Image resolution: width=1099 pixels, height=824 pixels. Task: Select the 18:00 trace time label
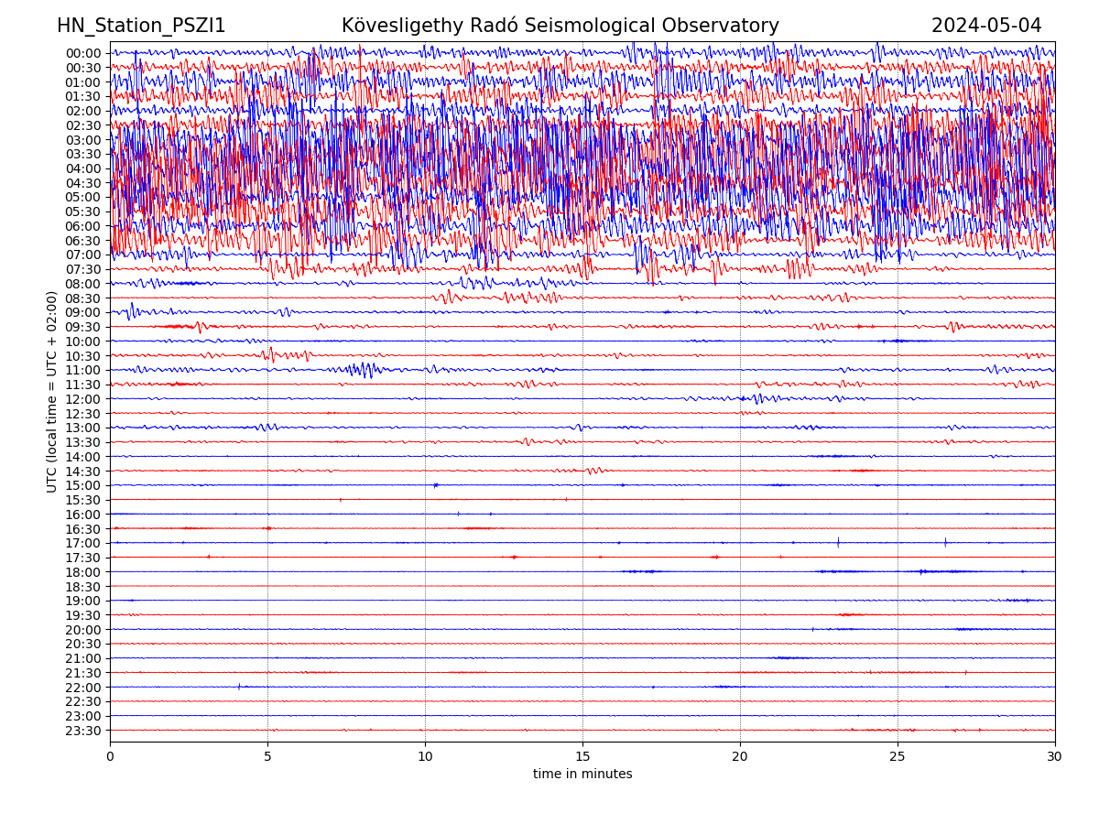click(x=83, y=572)
